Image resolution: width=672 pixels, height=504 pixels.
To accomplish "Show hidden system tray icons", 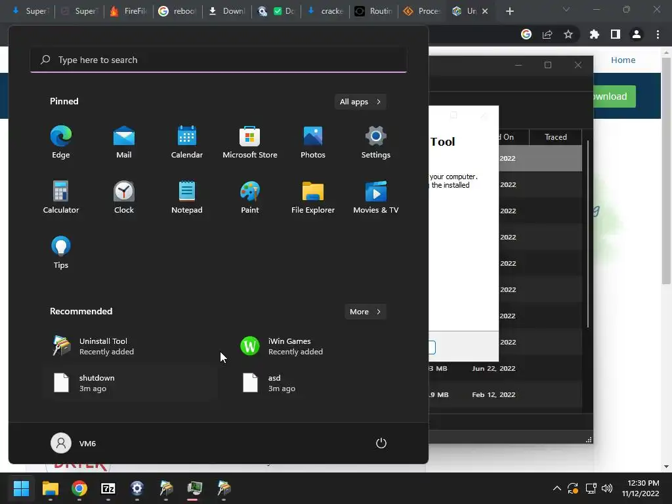I will (x=556, y=488).
